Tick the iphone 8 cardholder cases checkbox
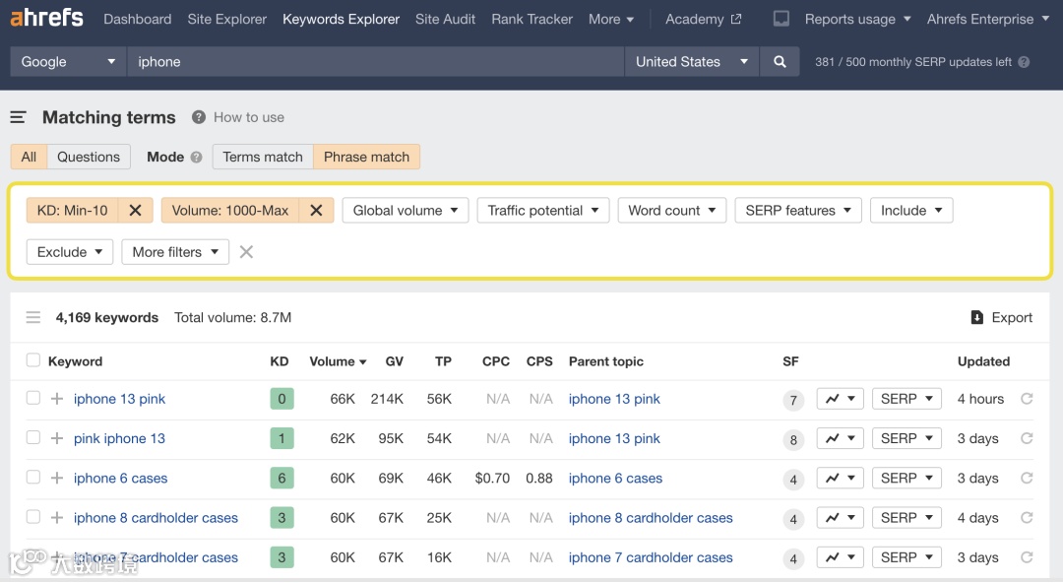The width and height of the screenshot is (1063, 583). (x=33, y=518)
